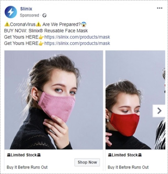The height and width of the screenshot is (174, 168).
Task: Click the first card's Limited Stock headline
Action: tap(24, 155)
